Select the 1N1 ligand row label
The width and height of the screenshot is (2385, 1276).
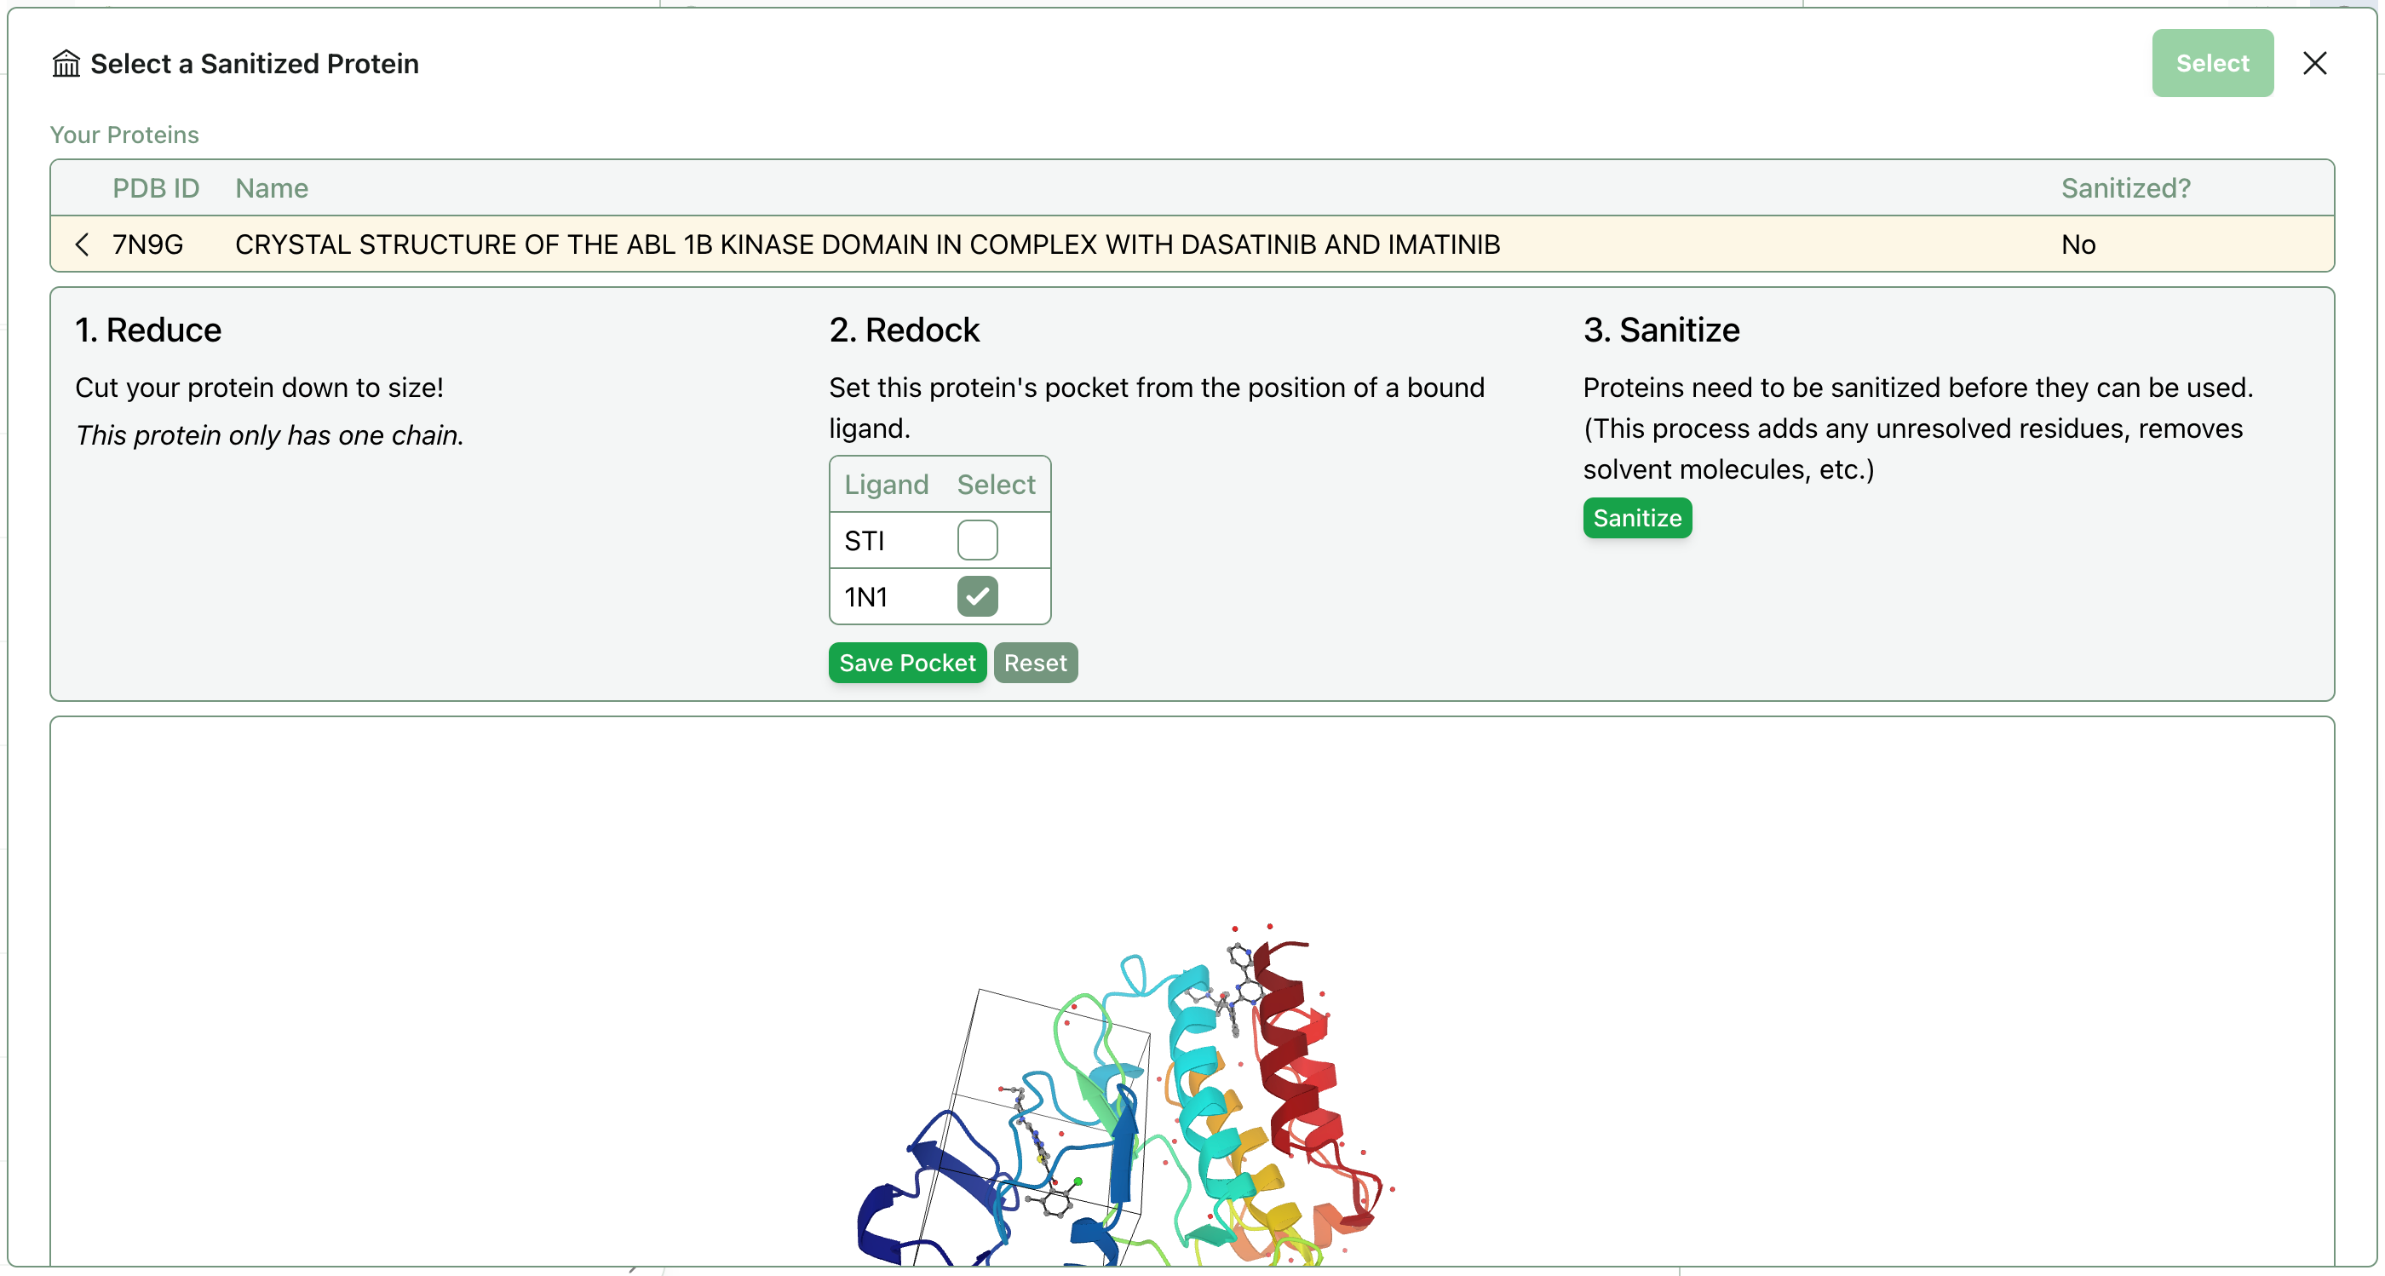click(866, 596)
